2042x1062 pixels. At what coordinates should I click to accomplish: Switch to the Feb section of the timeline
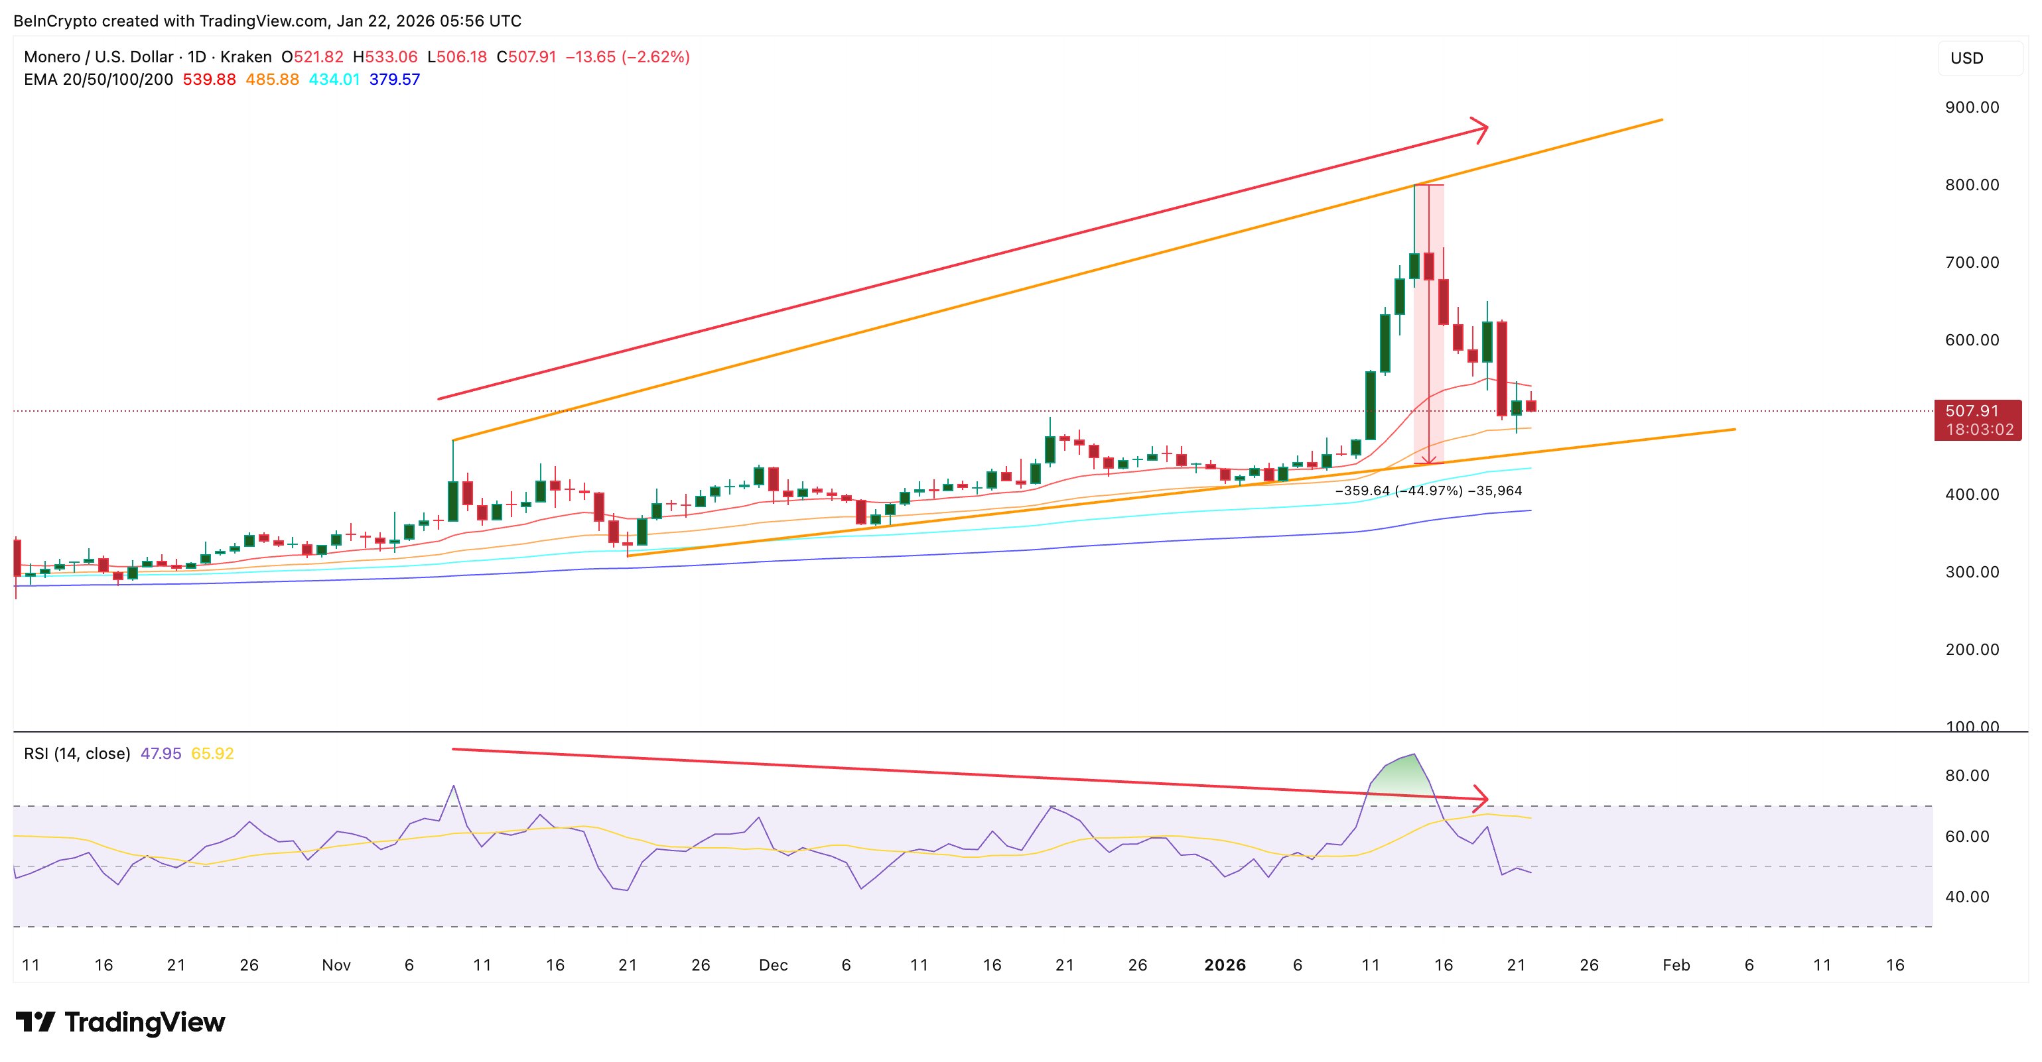coord(1675,965)
